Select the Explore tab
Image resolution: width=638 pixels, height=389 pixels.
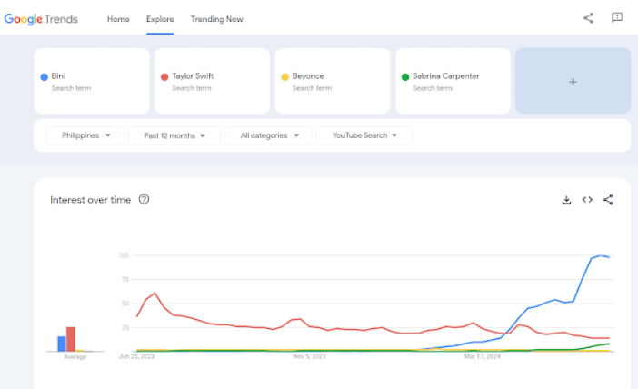pos(160,19)
